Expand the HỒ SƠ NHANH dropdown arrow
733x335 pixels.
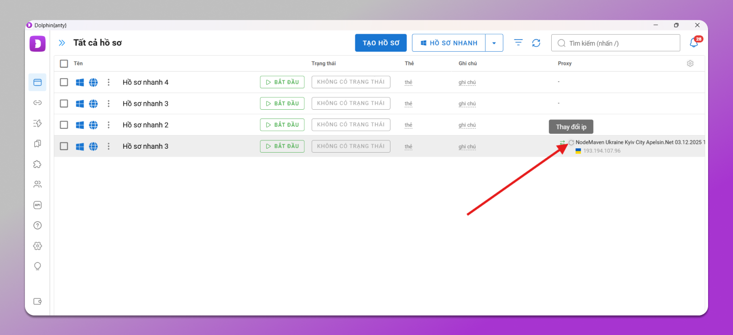(x=494, y=43)
